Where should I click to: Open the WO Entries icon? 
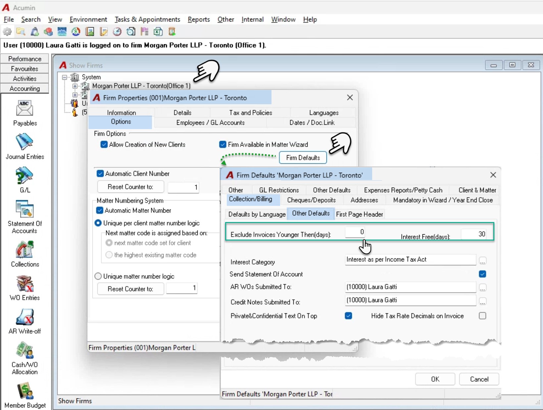click(x=25, y=283)
